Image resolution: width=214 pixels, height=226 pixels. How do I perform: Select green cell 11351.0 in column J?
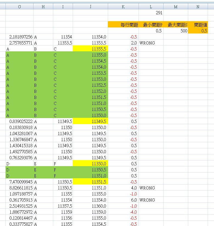point(91,176)
